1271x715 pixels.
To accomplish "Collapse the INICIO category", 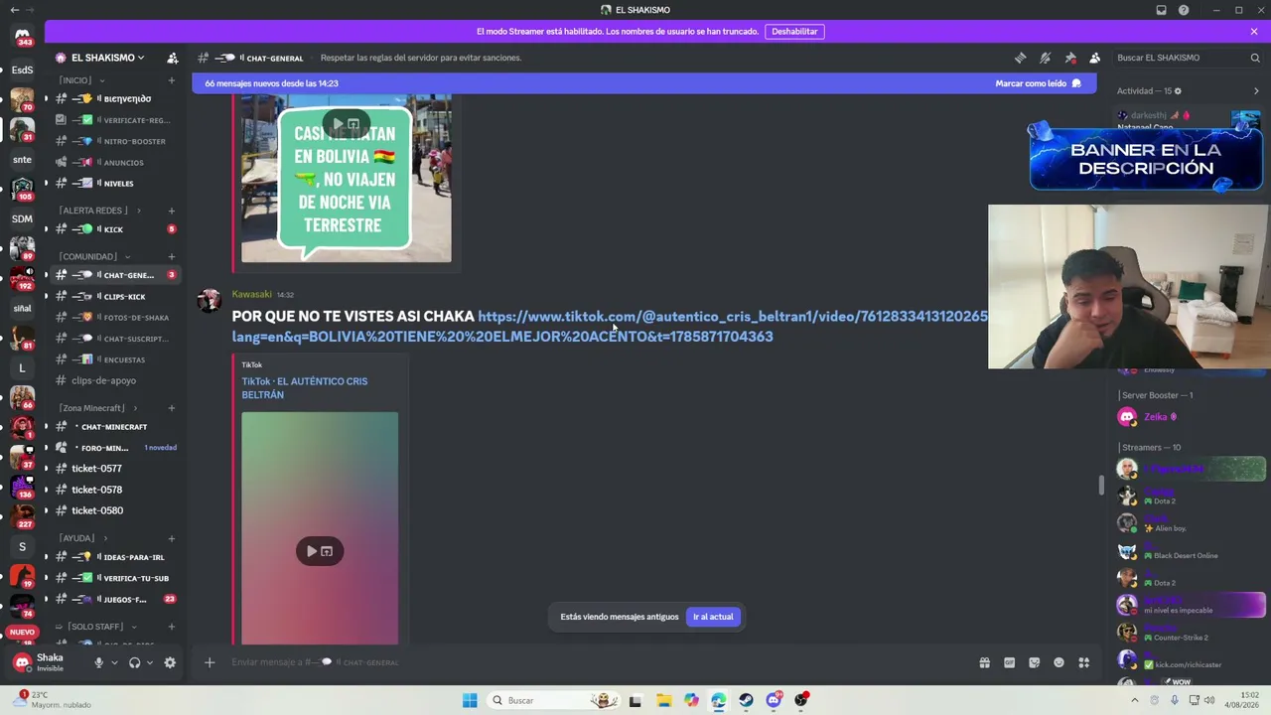I will coord(79,80).
